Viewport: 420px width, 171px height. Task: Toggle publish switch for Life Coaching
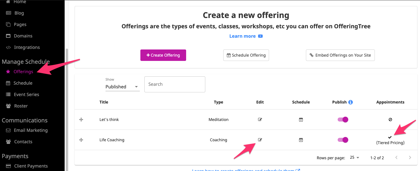[x=343, y=140]
